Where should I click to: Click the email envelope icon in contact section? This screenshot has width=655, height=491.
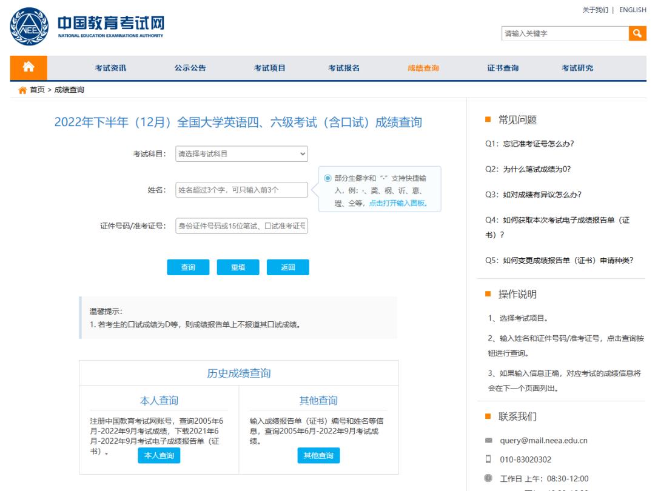pos(488,441)
